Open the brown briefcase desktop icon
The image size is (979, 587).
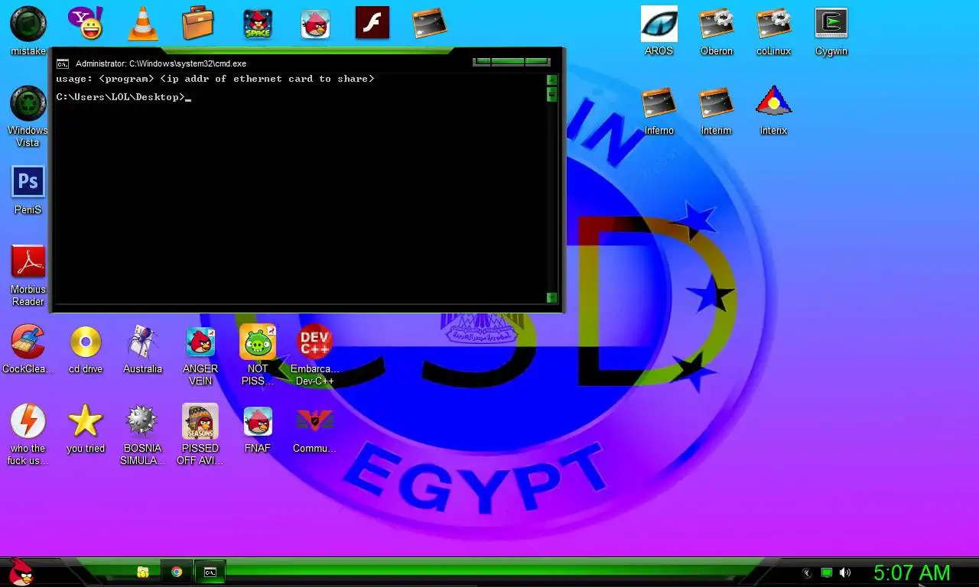click(198, 23)
